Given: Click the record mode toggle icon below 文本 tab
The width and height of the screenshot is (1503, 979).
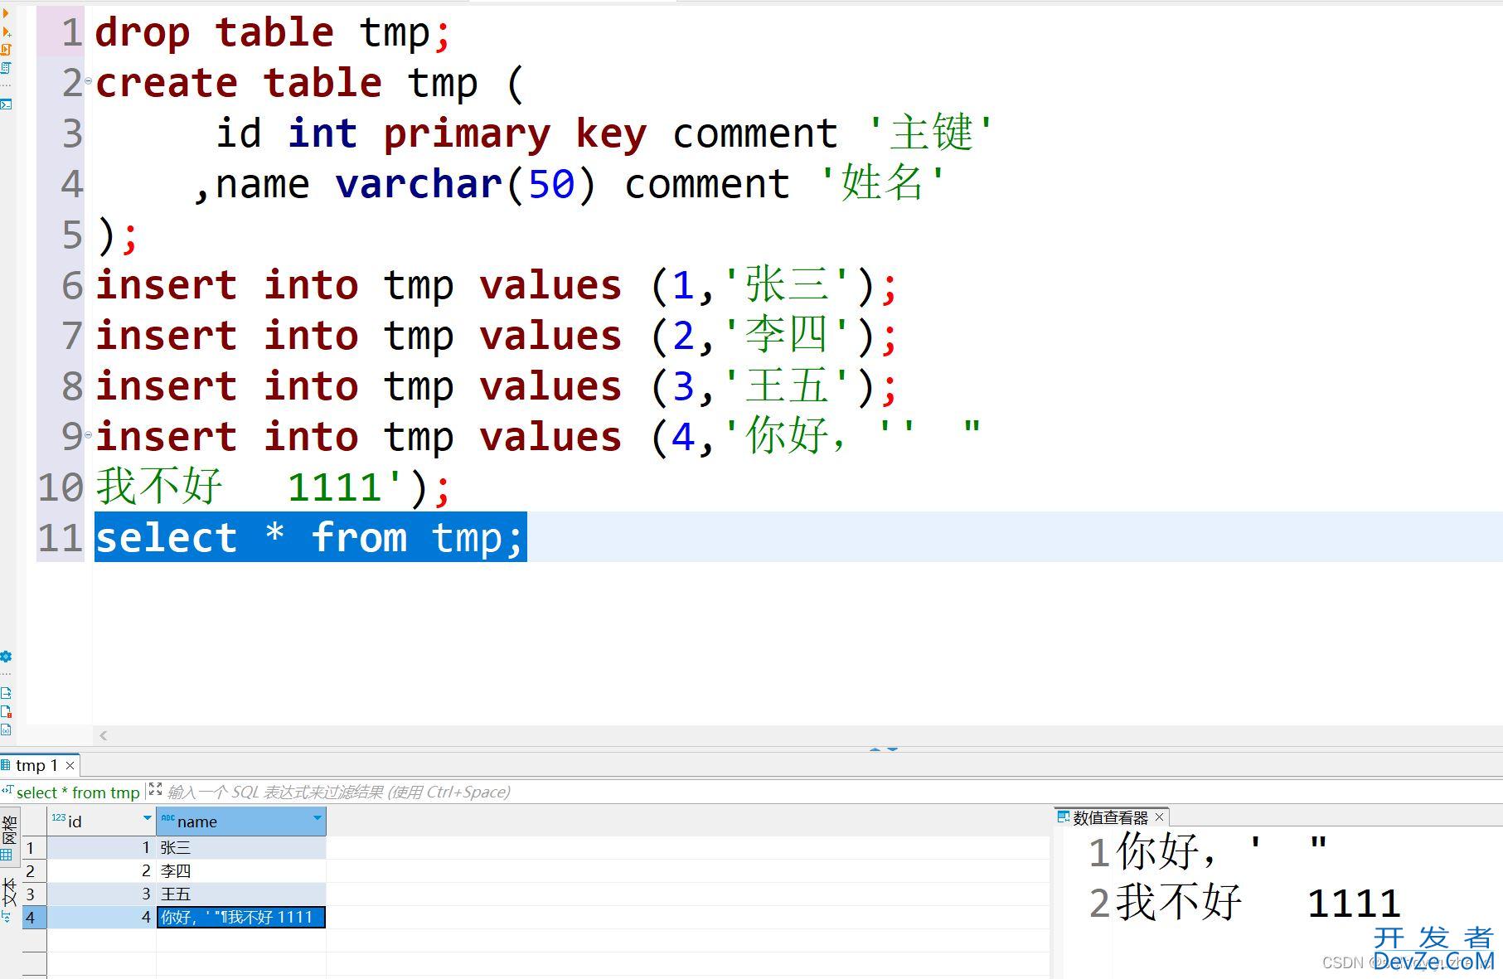Looking at the screenshot, I should coord(7,918).
